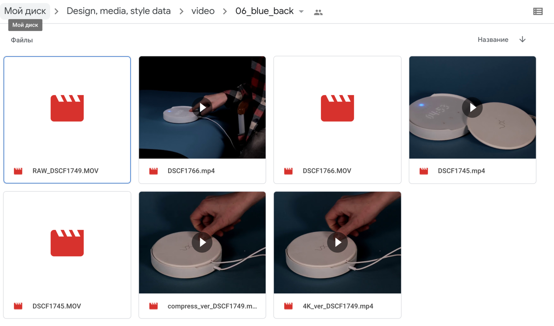Play the DSCF1766.mp4 video preview
Viewport: 554px width, 326px height.
tap(202, 107)
